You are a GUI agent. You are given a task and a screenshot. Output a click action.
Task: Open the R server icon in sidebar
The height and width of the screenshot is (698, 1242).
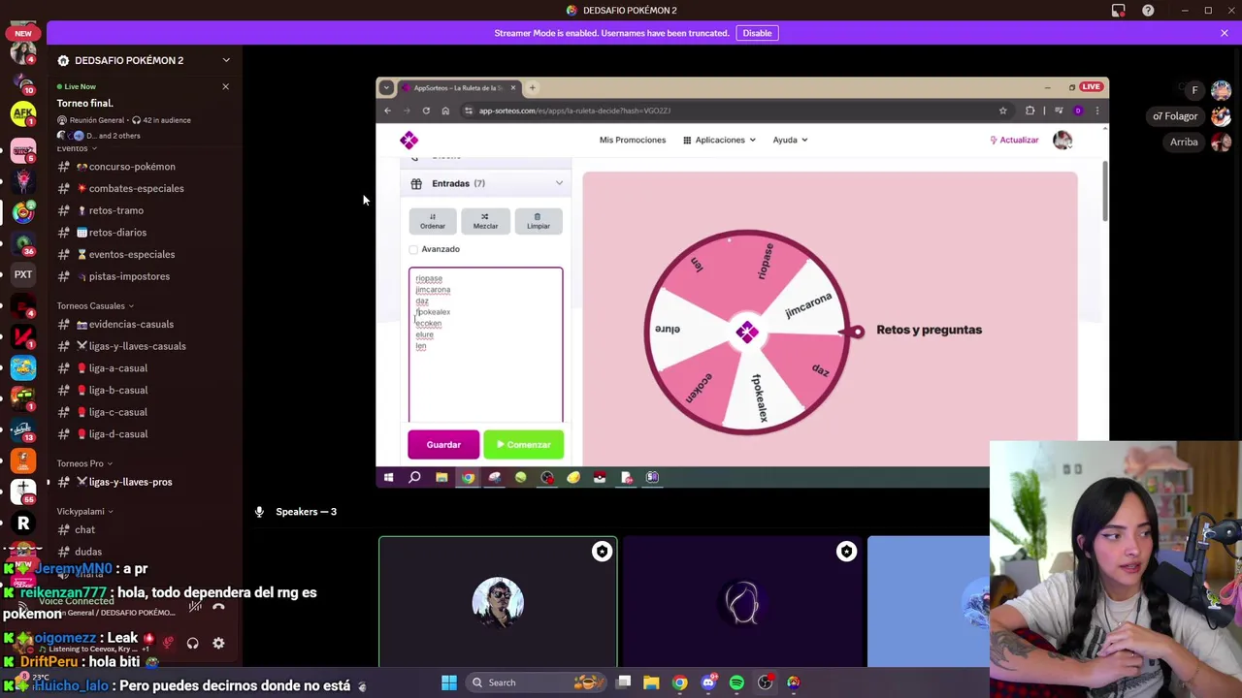(23, 523)
